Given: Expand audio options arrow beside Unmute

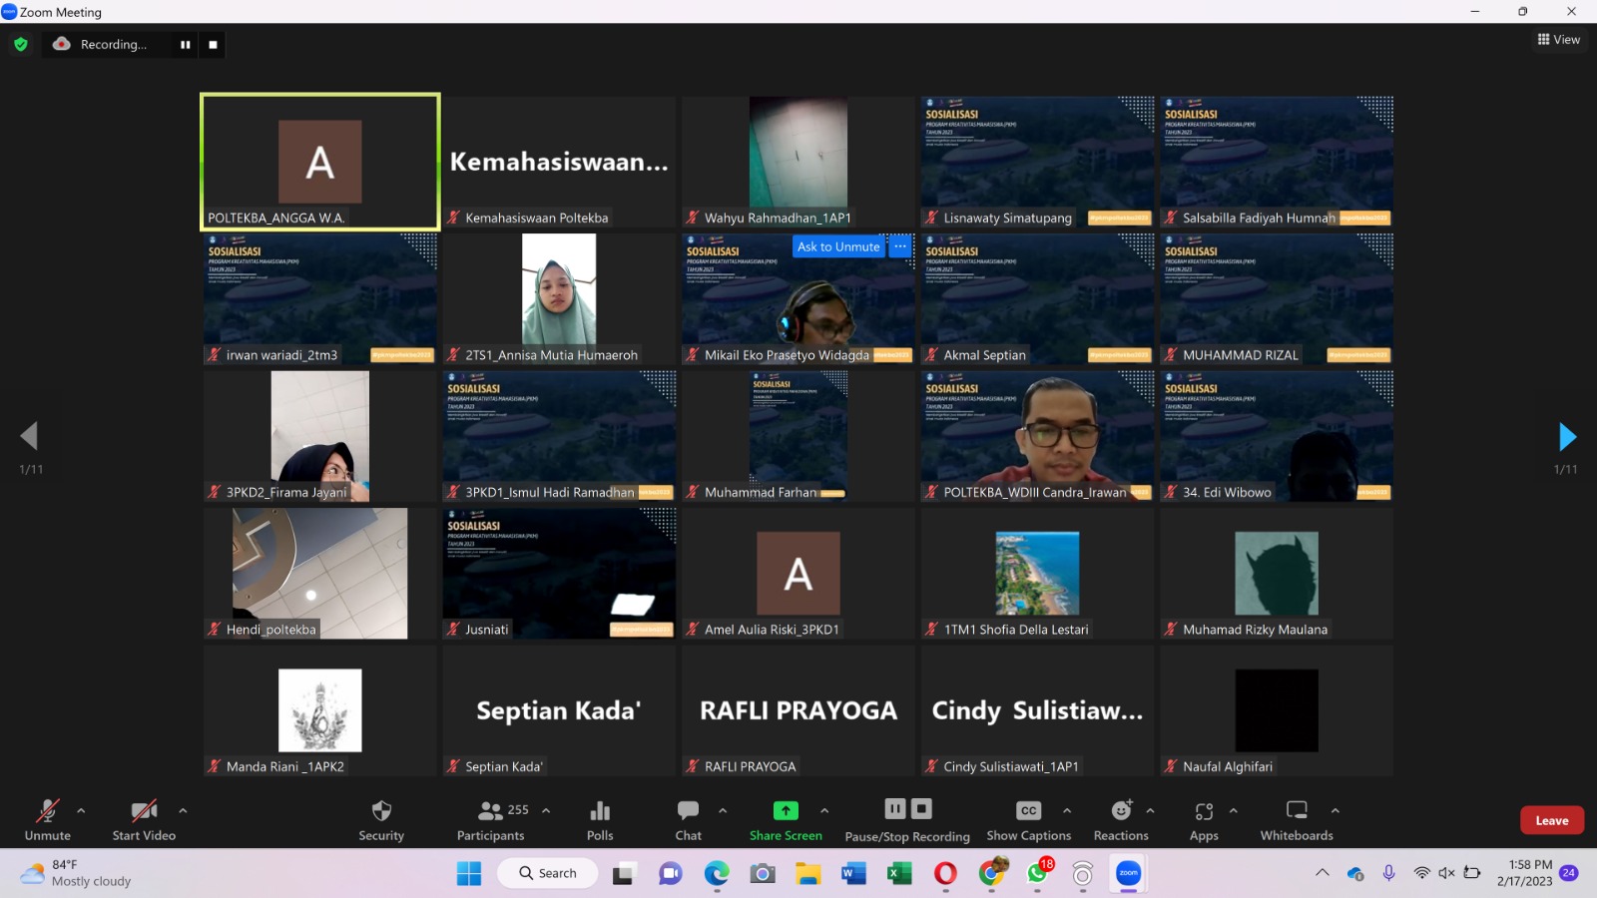Looking at the screenshot, I should (x=81, y=810).
